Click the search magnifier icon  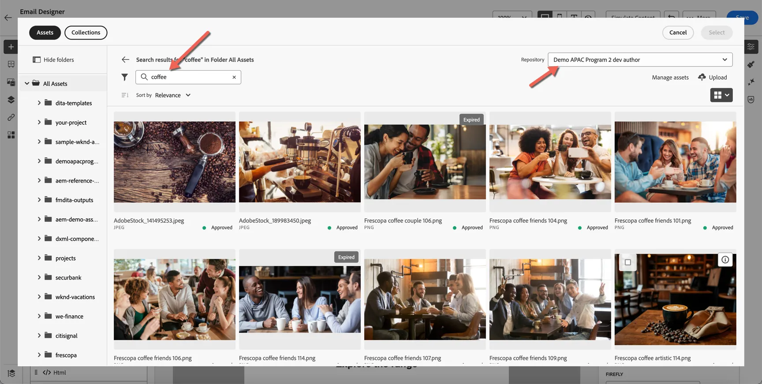144,77
